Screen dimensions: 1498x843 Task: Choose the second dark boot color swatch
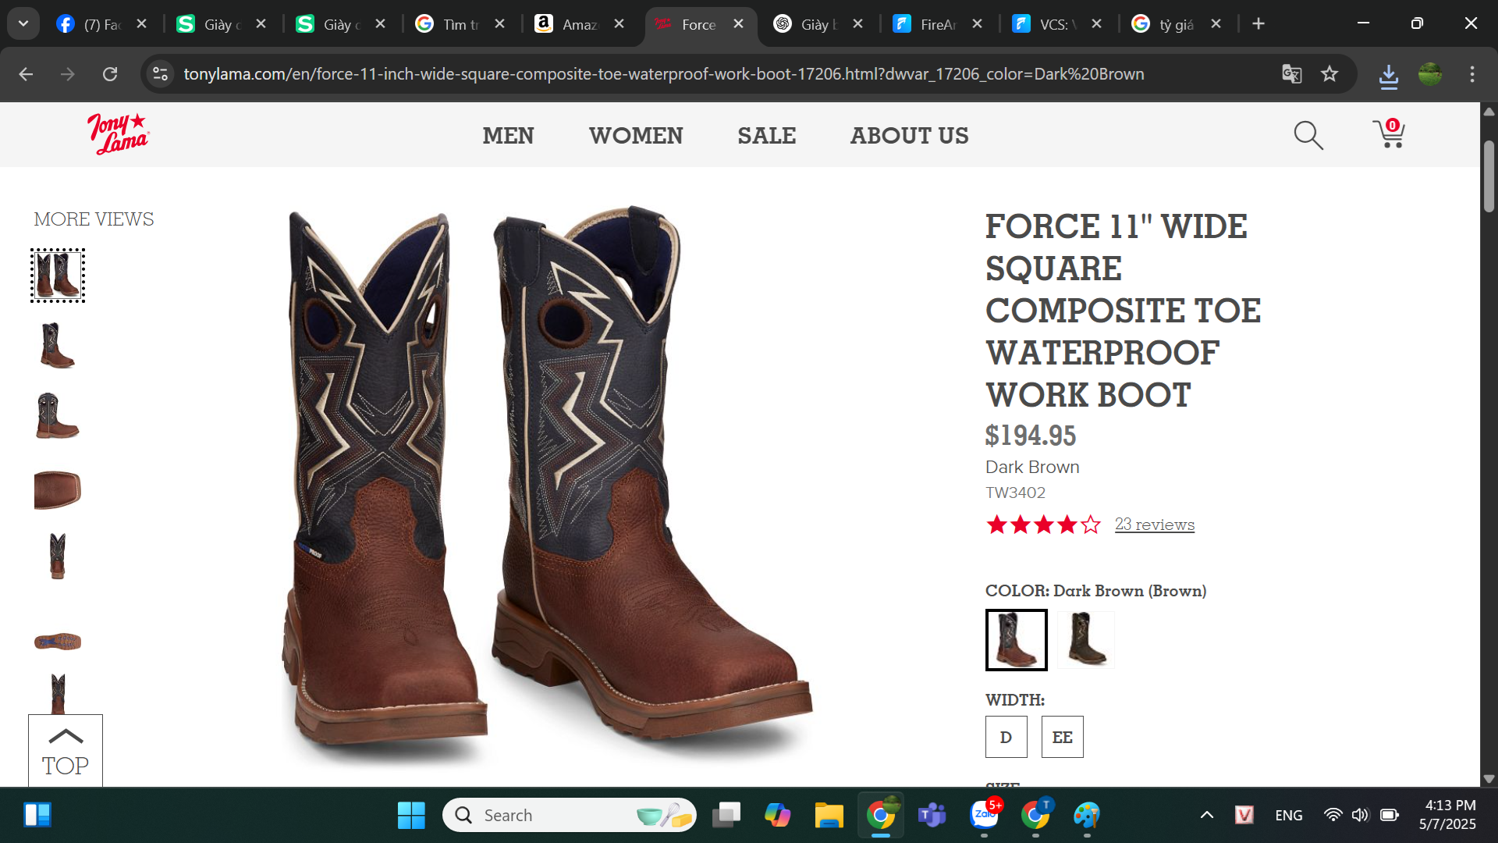point(1085,639)
